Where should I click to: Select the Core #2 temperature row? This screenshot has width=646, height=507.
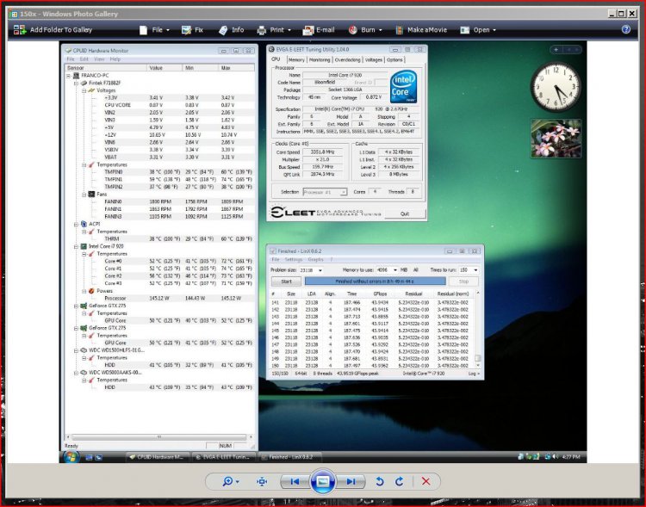coord(160,276)
